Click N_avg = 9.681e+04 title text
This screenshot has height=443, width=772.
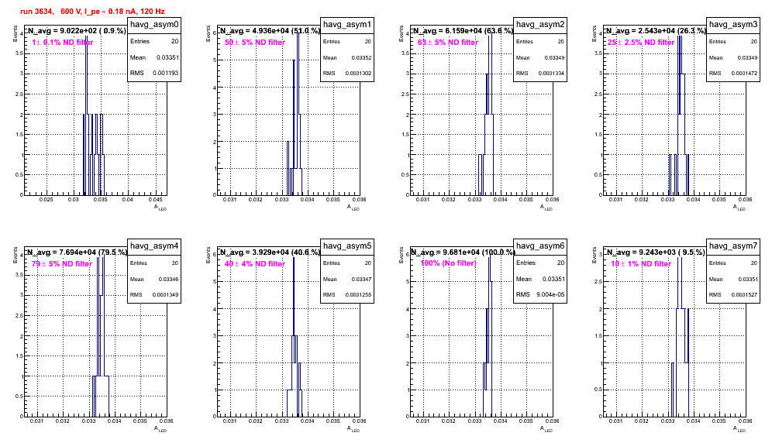click(x=464, y=252)
